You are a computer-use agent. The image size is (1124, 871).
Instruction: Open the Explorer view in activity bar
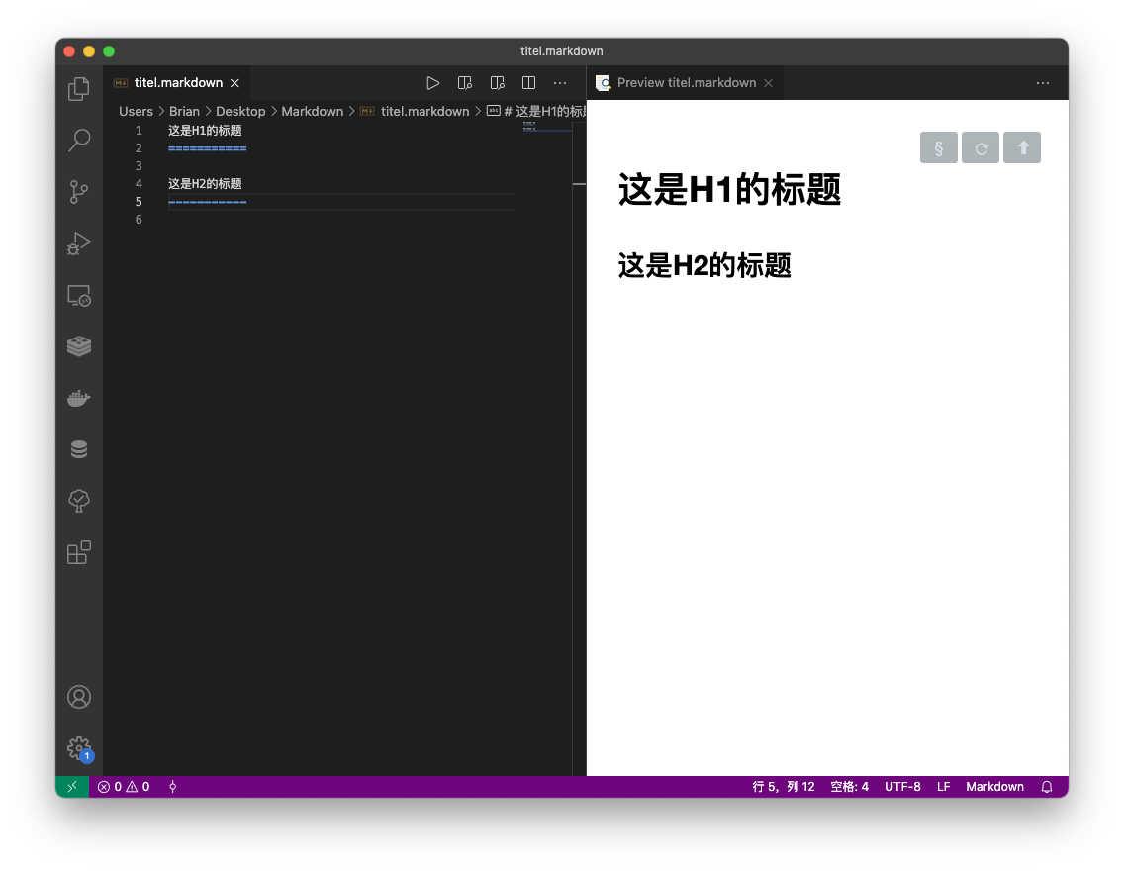pyautogui.click(x=79, y=89)
